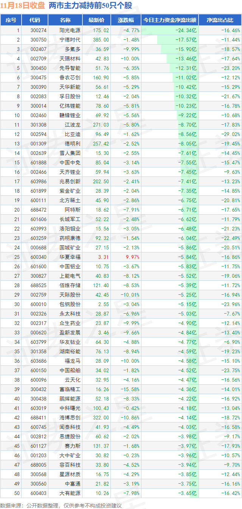Select stock name 恩捷股份
242x509 pixels.
pos(70,436)
